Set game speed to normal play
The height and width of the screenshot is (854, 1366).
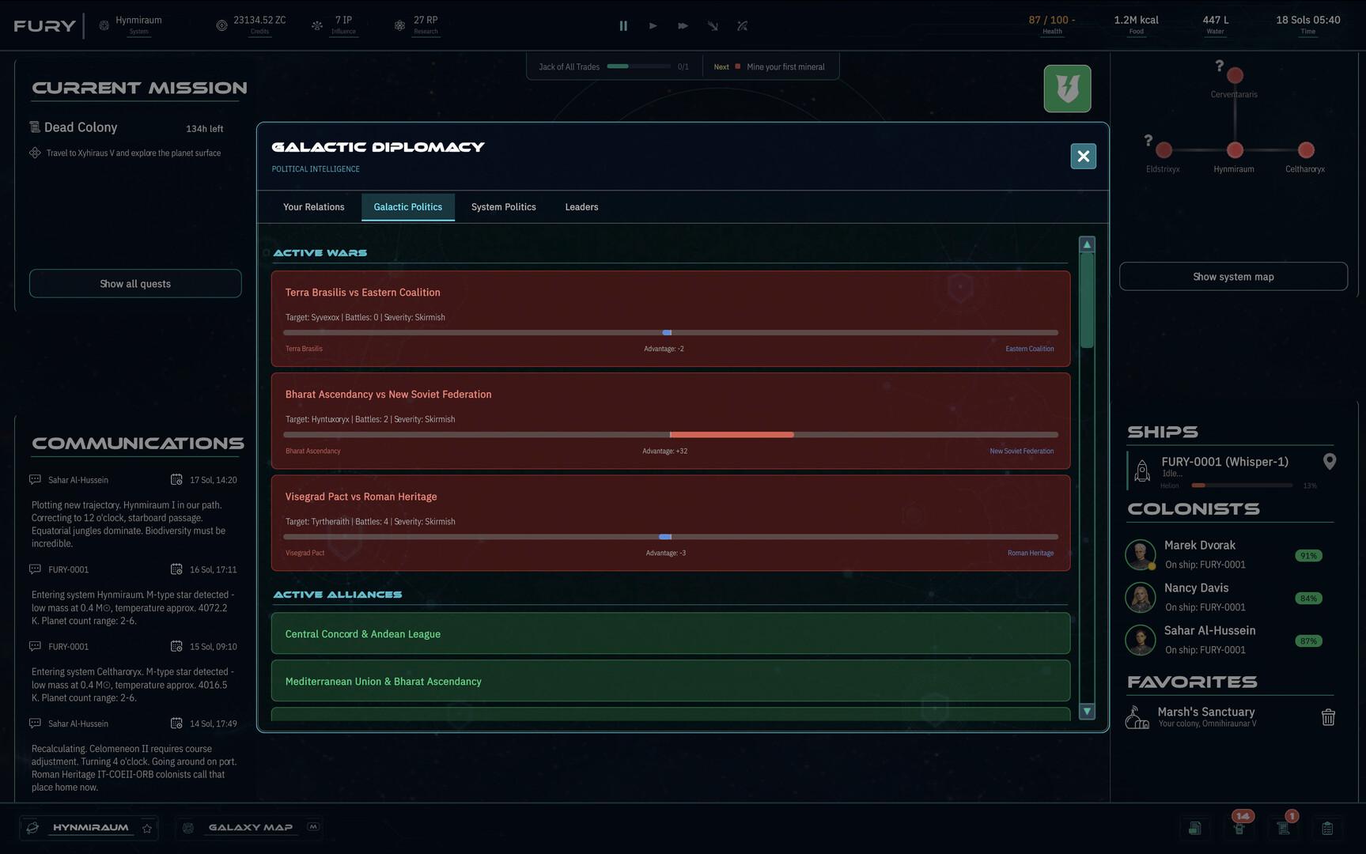pyautogui.click(x=653, y=26)
